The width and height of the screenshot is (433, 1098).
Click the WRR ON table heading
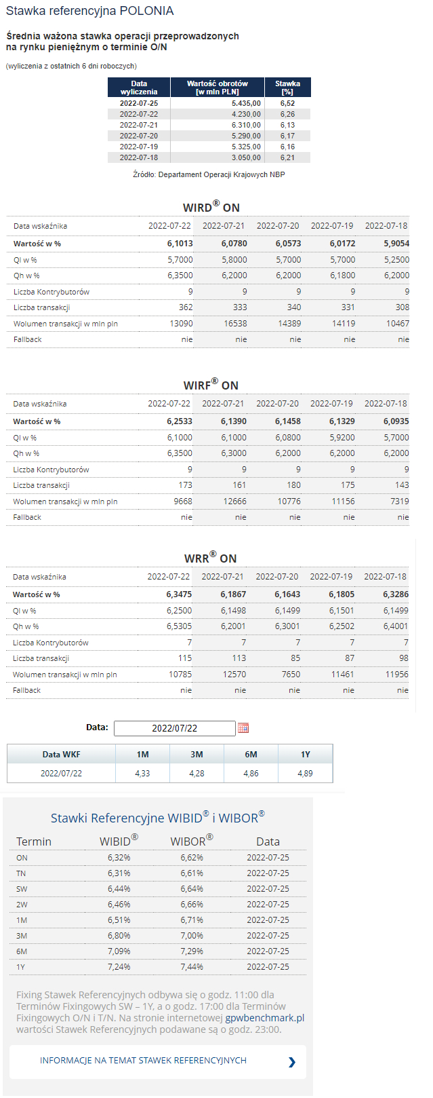coord(211,558)
